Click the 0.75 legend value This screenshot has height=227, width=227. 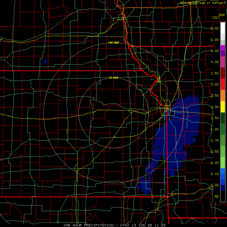215,140
